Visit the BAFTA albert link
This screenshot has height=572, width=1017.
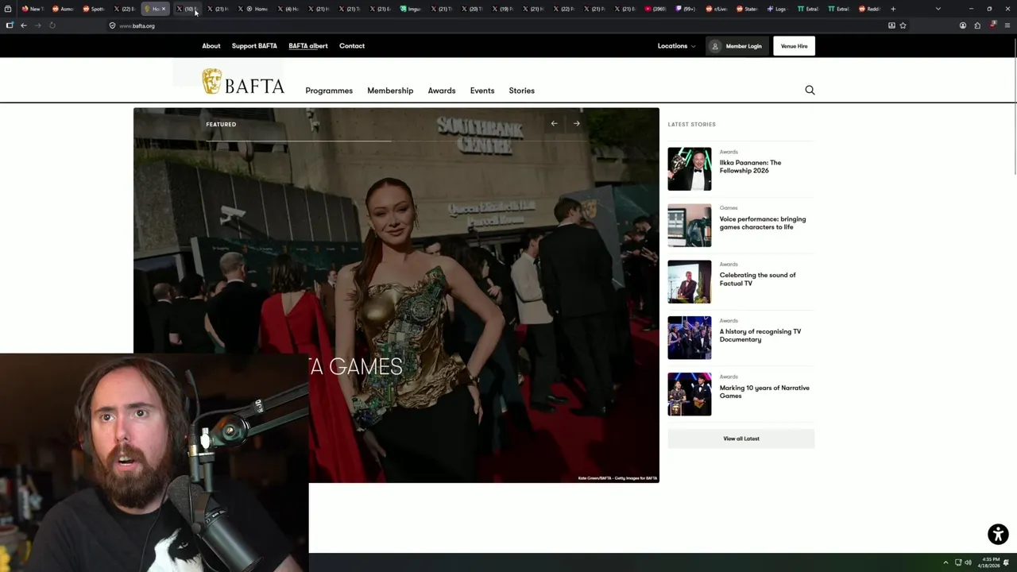pyautogui.click(x=308, y=46)
